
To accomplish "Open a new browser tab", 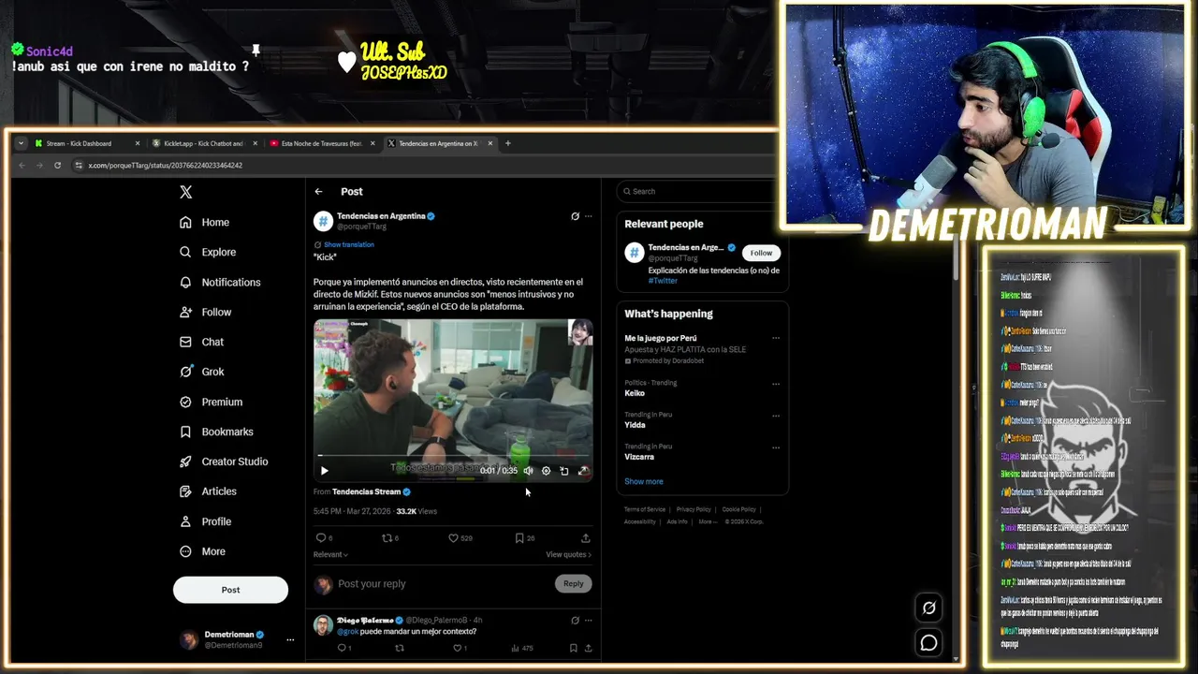I will 508,143.
